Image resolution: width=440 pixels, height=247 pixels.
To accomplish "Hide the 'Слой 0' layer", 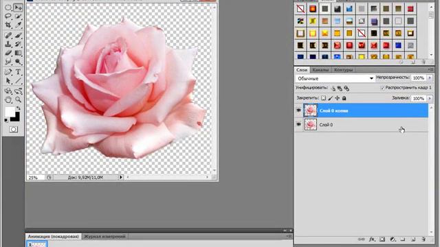I will [x=298, y=124].
